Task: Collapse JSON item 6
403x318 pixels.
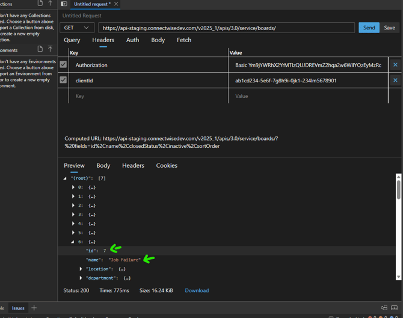Action: 73,242
